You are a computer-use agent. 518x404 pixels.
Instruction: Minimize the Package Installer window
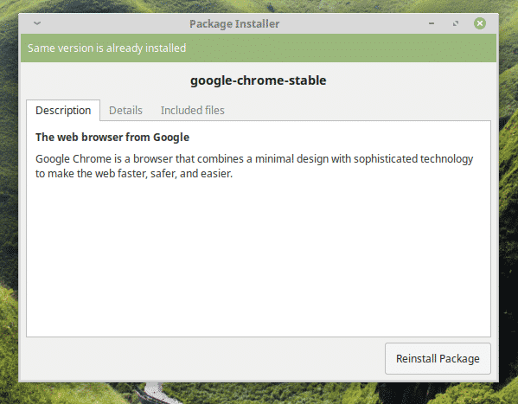pos(432,23)
